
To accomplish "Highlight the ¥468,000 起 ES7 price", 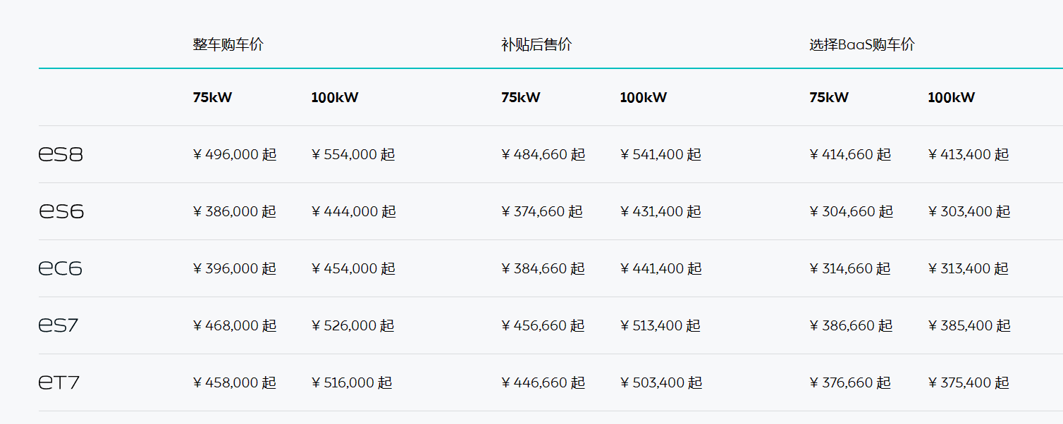I will (235, 325).
